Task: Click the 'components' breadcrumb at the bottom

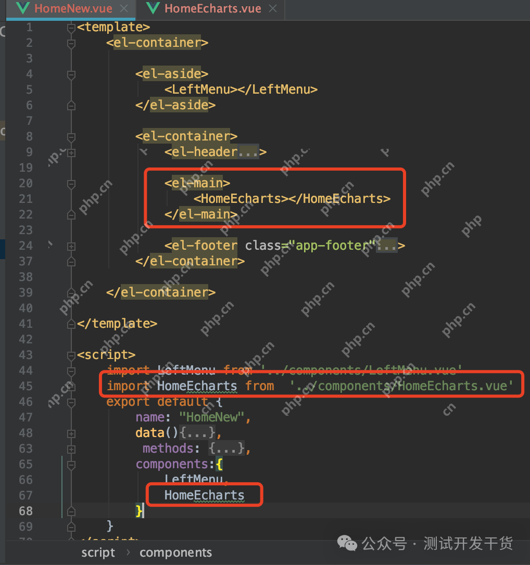Action: [175, 553]
